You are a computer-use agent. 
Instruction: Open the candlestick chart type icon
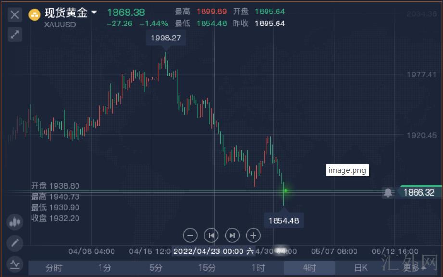click(15, 222)
